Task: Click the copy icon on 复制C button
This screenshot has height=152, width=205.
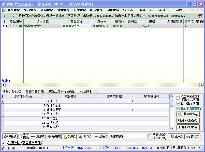Action: click(x=65, y=137)
